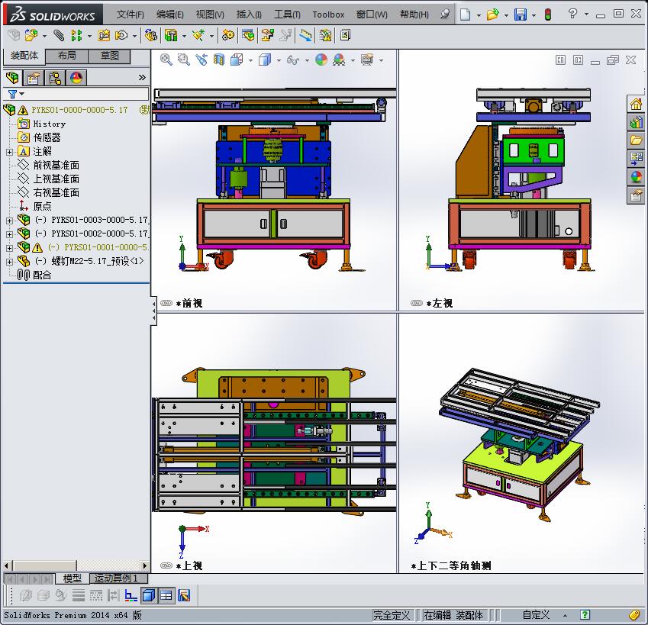Click the Apply Scene icon
Image resolution: width=648 pixels, height=625 pixels.
point(339,60)
